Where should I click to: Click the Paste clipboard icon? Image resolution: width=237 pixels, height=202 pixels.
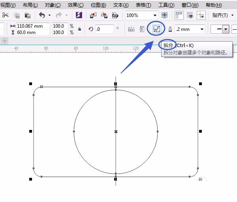[28, 15]
